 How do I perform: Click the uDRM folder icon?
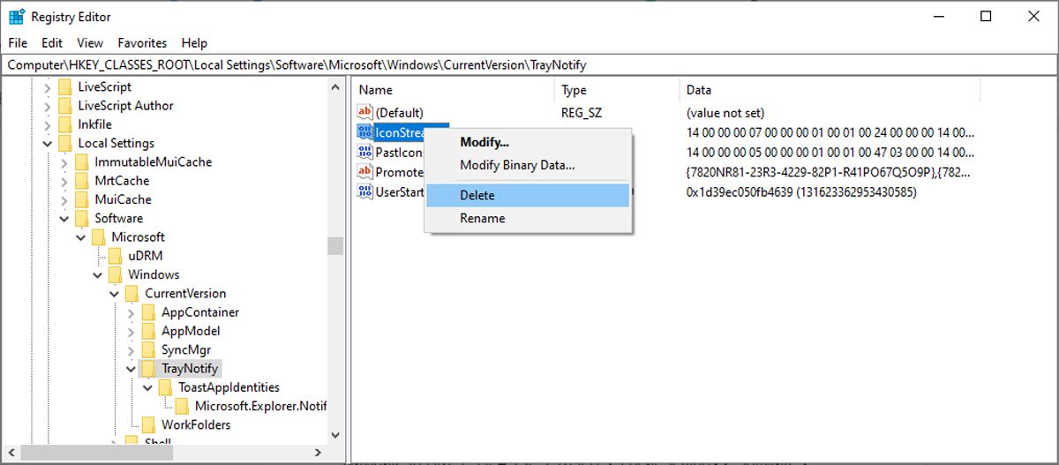tap(115, 256)
